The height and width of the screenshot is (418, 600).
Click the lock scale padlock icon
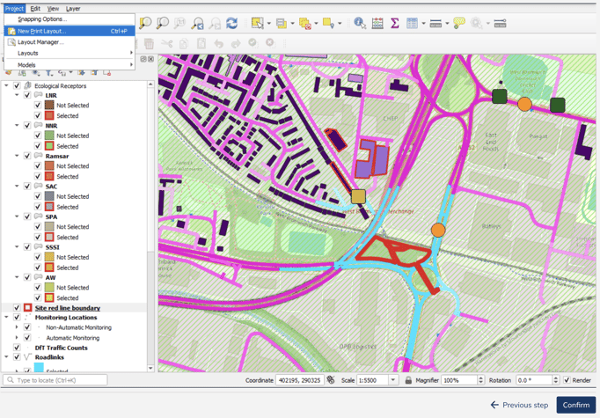[x=408, y=380]
